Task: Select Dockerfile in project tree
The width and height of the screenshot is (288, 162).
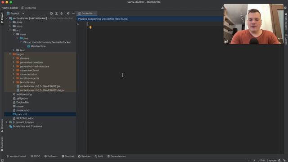Action: pyautogui.click(x=22, y=102)
